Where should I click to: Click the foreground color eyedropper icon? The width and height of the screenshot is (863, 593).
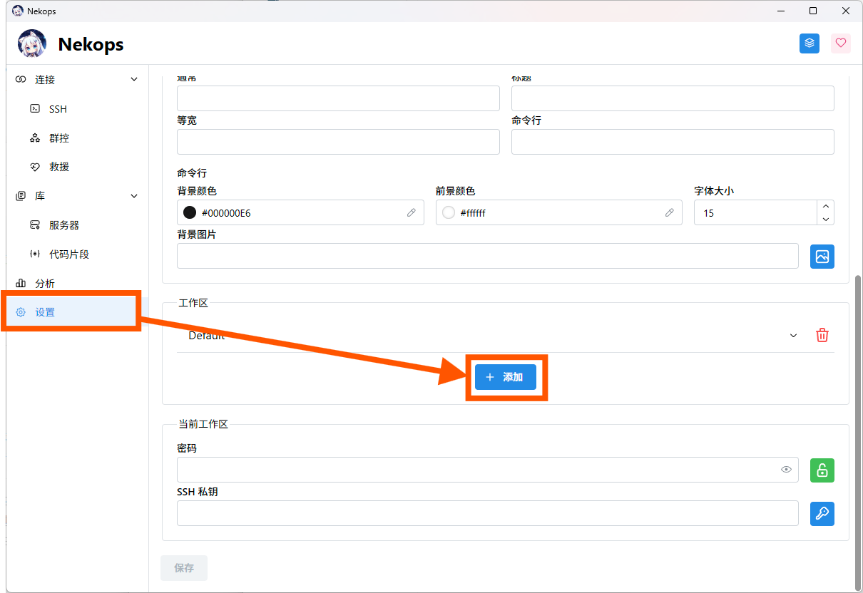[x=670, y=212]
